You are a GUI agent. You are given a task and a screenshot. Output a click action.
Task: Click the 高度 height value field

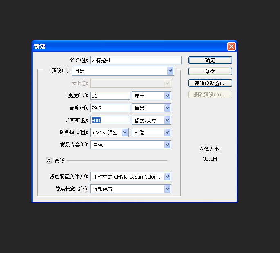tap(110, 108)
